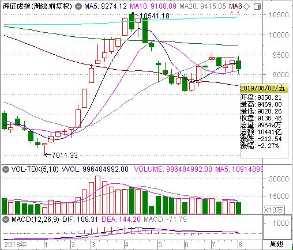Screen dimensions: 293x250
Task: Select the MA5: 9274.12 label
Action: pyautogui.click(x=106, y=6)
